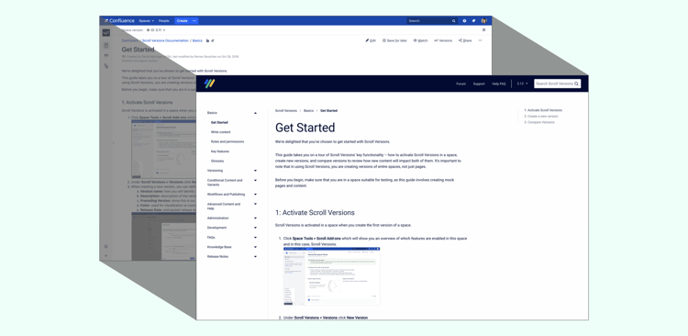Open the screenshot thumbnail in the Confluence page
The width and height of the screenshot is (688, 336).
(x=163, y=149)
